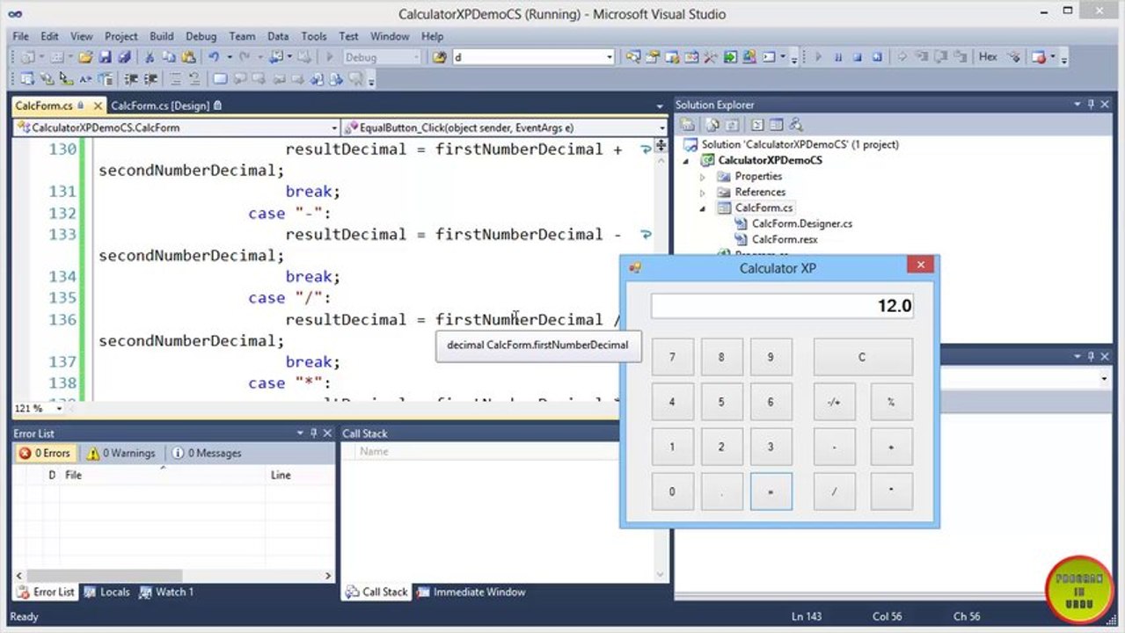Click the Breakpoints window icon
Screen dimensions: 1125x633
click(1040, 57)
